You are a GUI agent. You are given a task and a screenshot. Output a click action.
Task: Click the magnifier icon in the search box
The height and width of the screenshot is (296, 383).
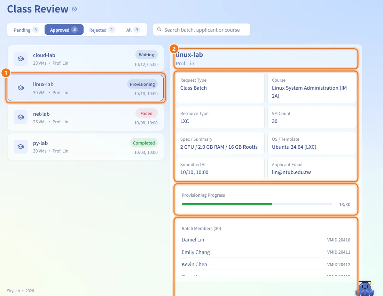[159, 30]
